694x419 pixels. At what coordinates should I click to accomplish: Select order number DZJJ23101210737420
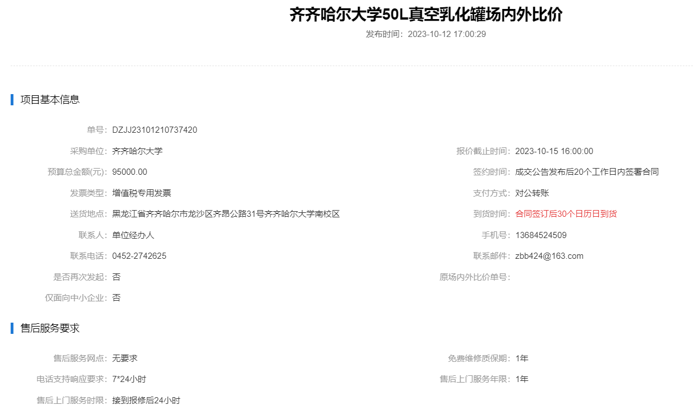click(x=155, y=130)
